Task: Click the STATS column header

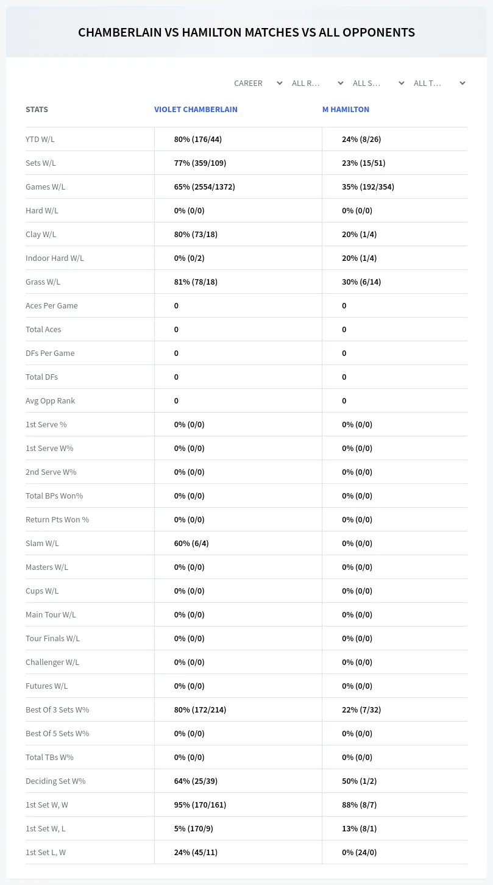Action: point(37,110)
